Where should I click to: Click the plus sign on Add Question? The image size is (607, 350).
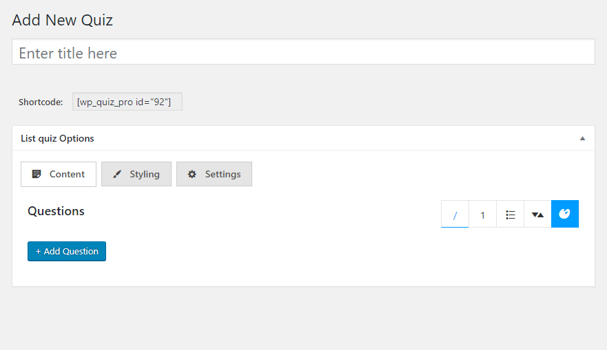pos(39,252)
